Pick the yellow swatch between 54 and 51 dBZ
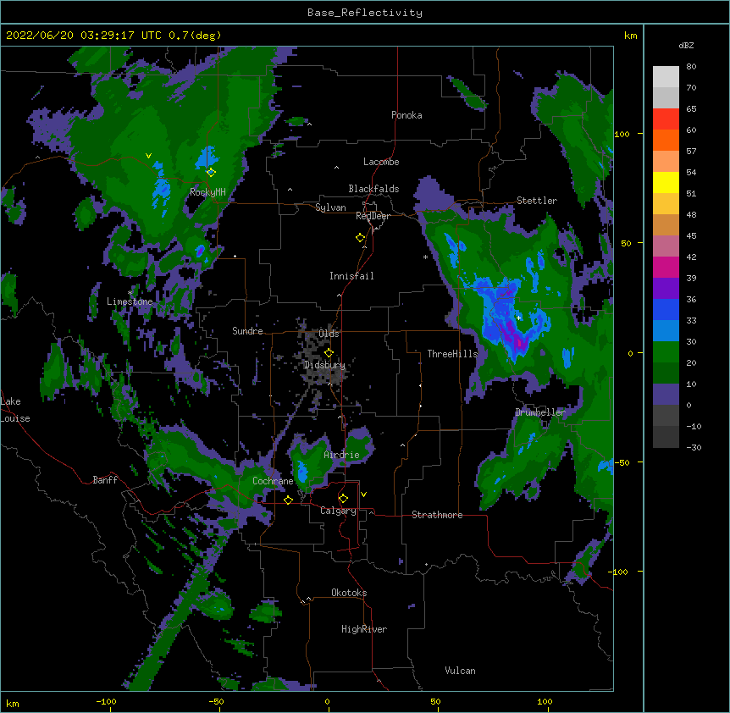 click(666, 183)
